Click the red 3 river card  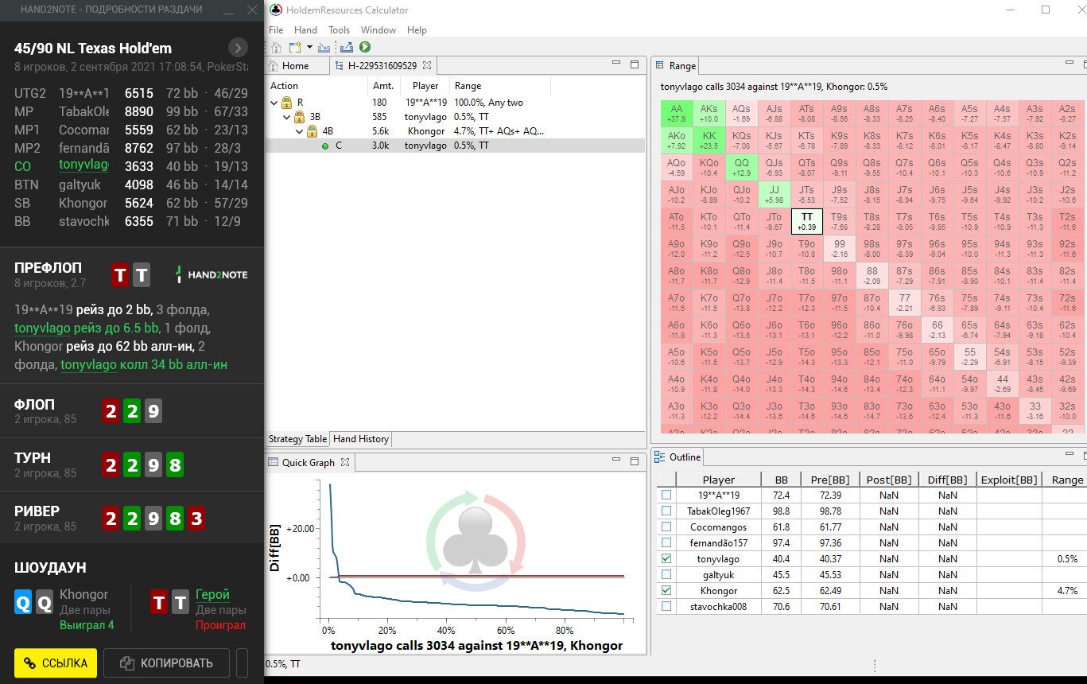[197, 519]
